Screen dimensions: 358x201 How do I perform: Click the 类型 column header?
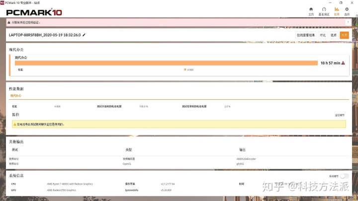(x=129, y=150)
